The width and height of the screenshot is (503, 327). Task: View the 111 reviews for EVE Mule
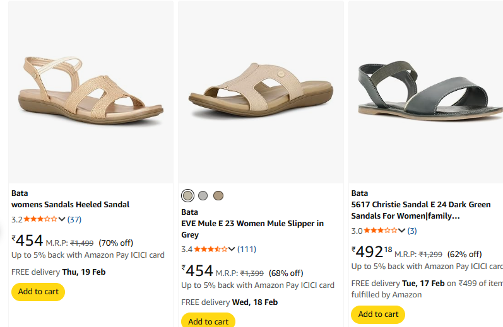[246, 249]
